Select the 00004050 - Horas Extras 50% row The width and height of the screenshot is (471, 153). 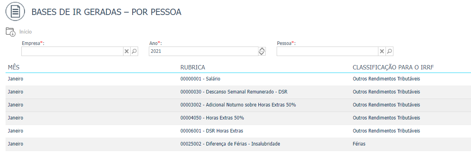(238, 118)
